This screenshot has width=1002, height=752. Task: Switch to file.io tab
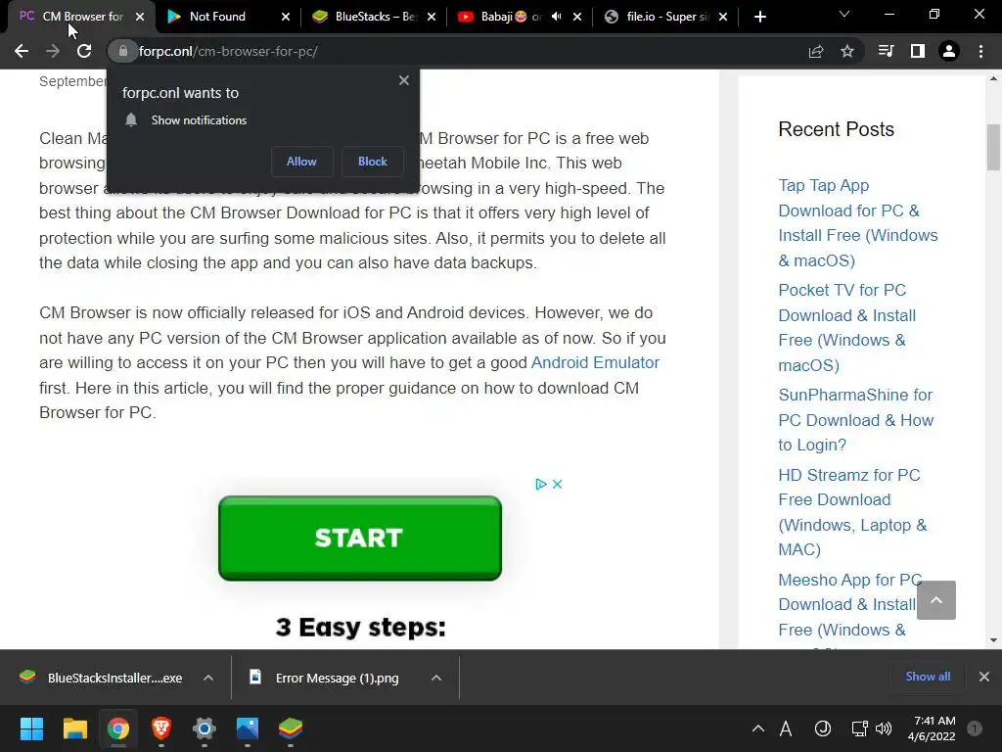coord(665,17)
